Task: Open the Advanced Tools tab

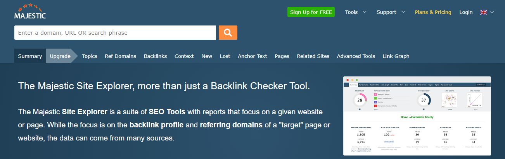Action: click(356, 56)
